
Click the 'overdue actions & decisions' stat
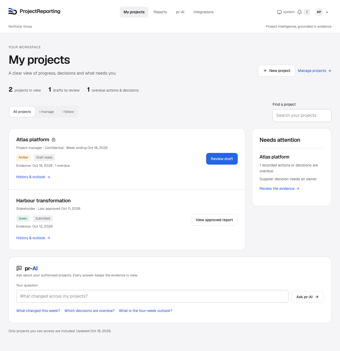(x=113, y=90)
